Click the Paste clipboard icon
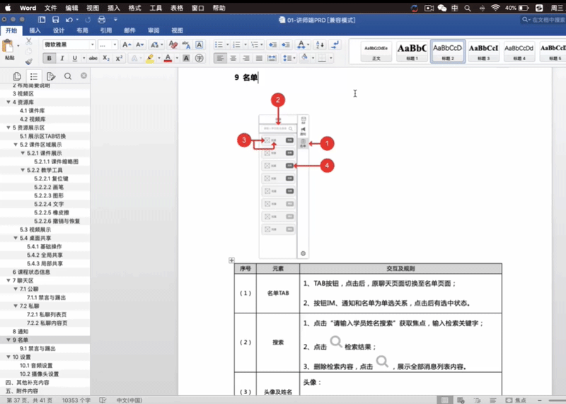Screen dimensions: 566x404 [8, 47]
